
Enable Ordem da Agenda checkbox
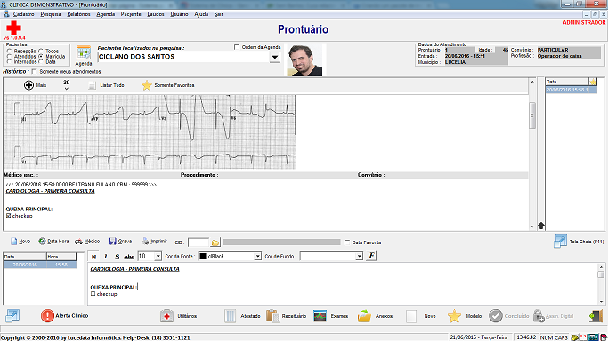237,47
